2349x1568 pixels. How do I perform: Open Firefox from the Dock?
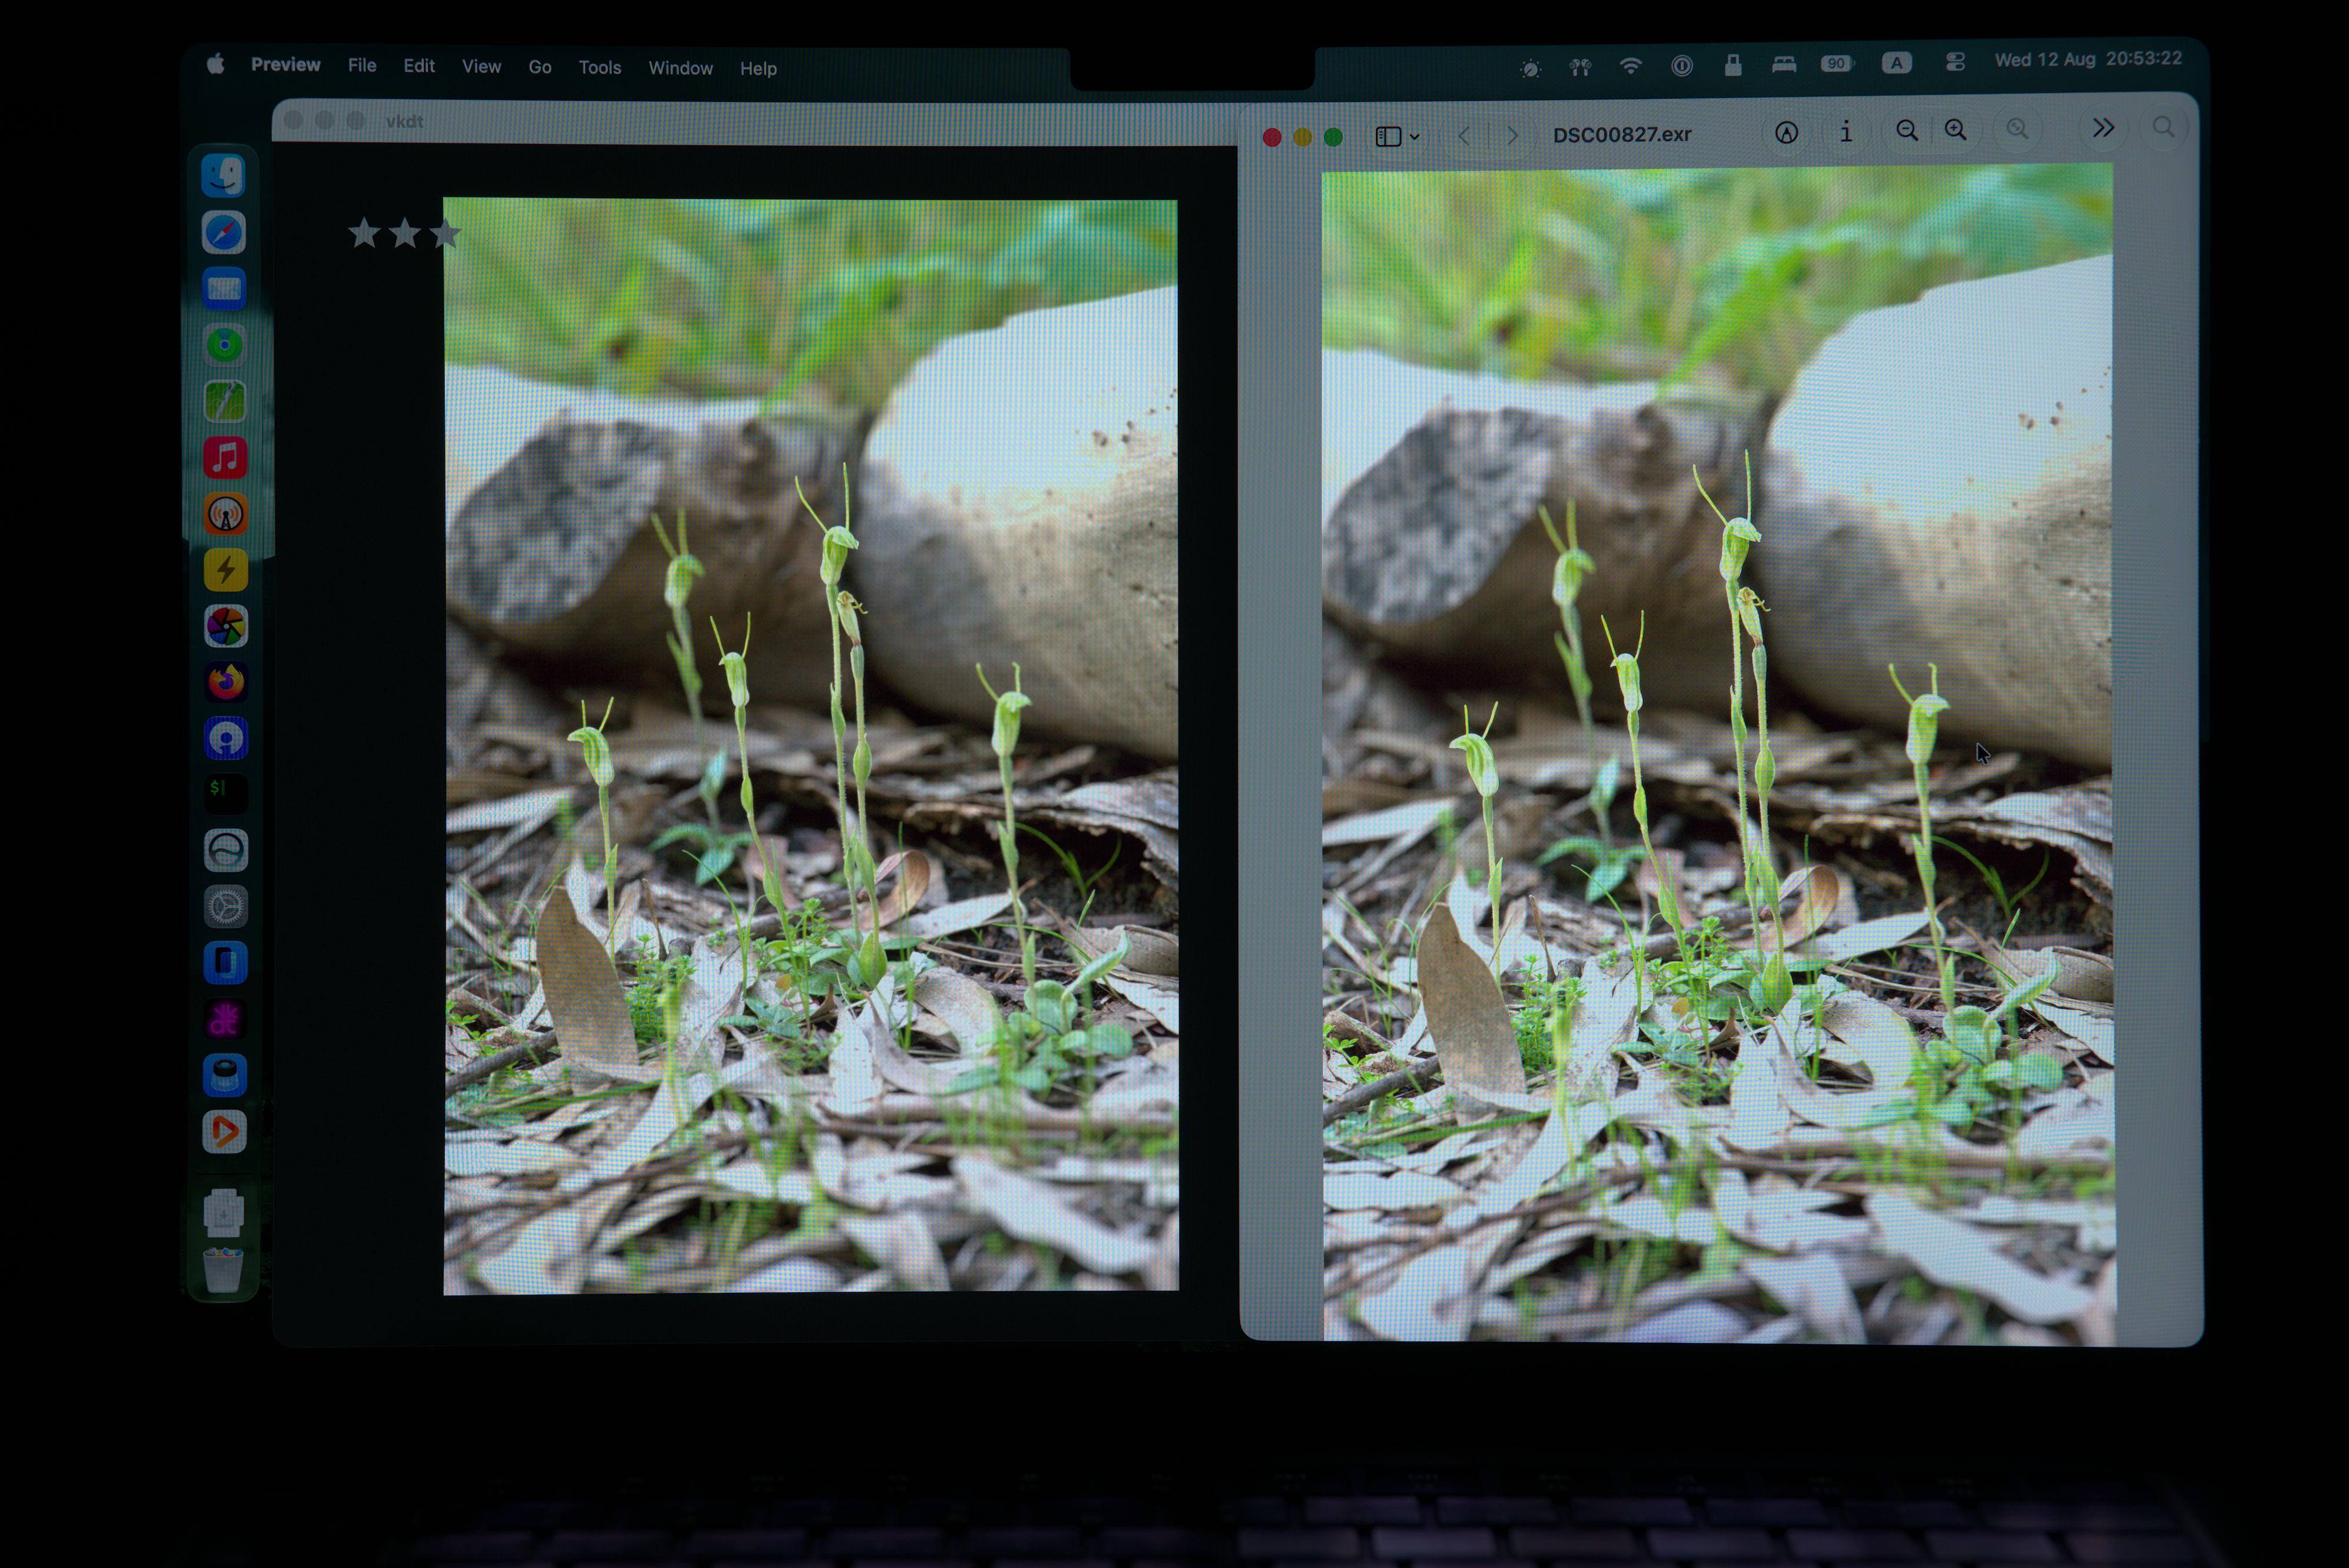[x=226, y=682]
